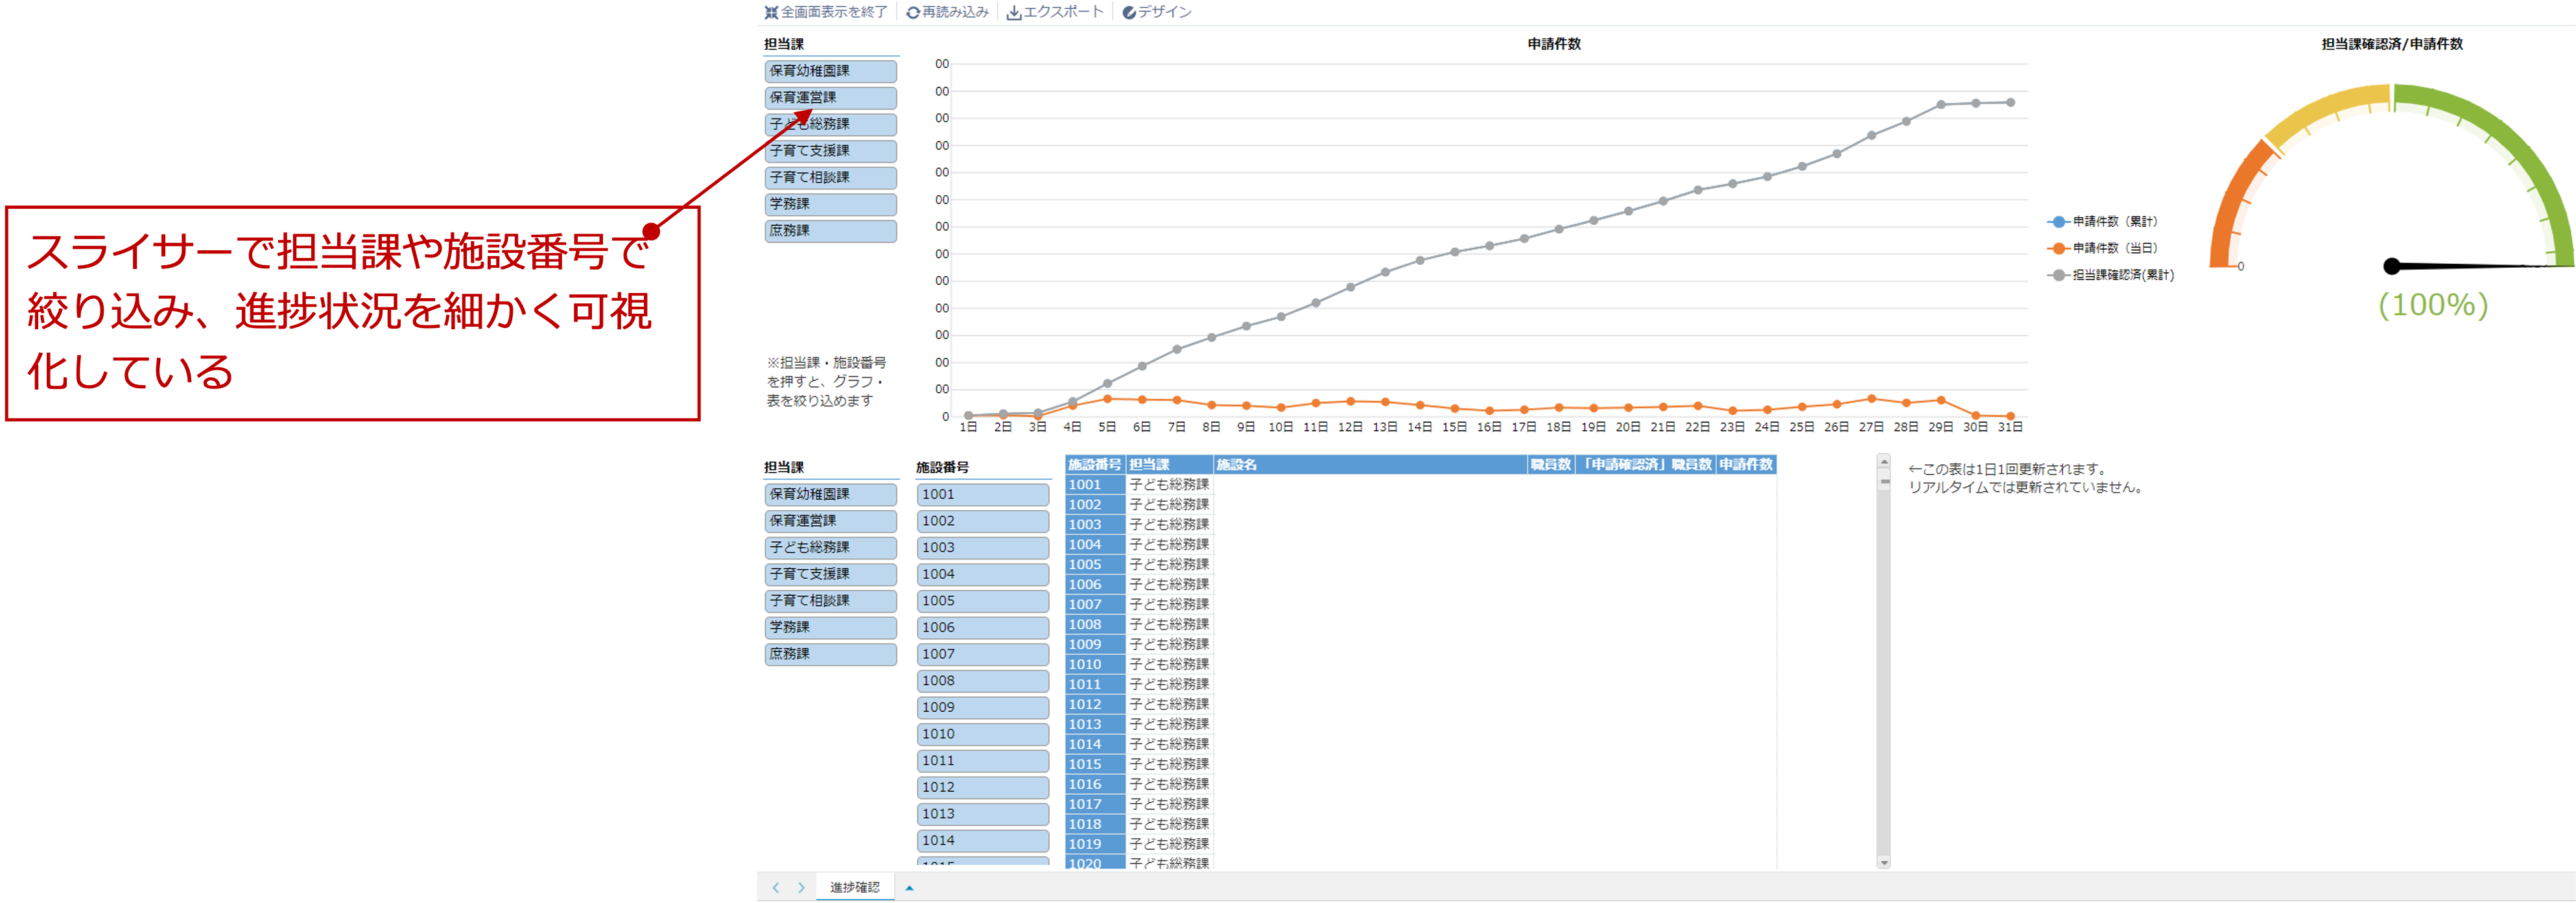Open design mode (デザイン) icon
2576x903 pixels.
pyautogui.click(x=1129, y=13)
